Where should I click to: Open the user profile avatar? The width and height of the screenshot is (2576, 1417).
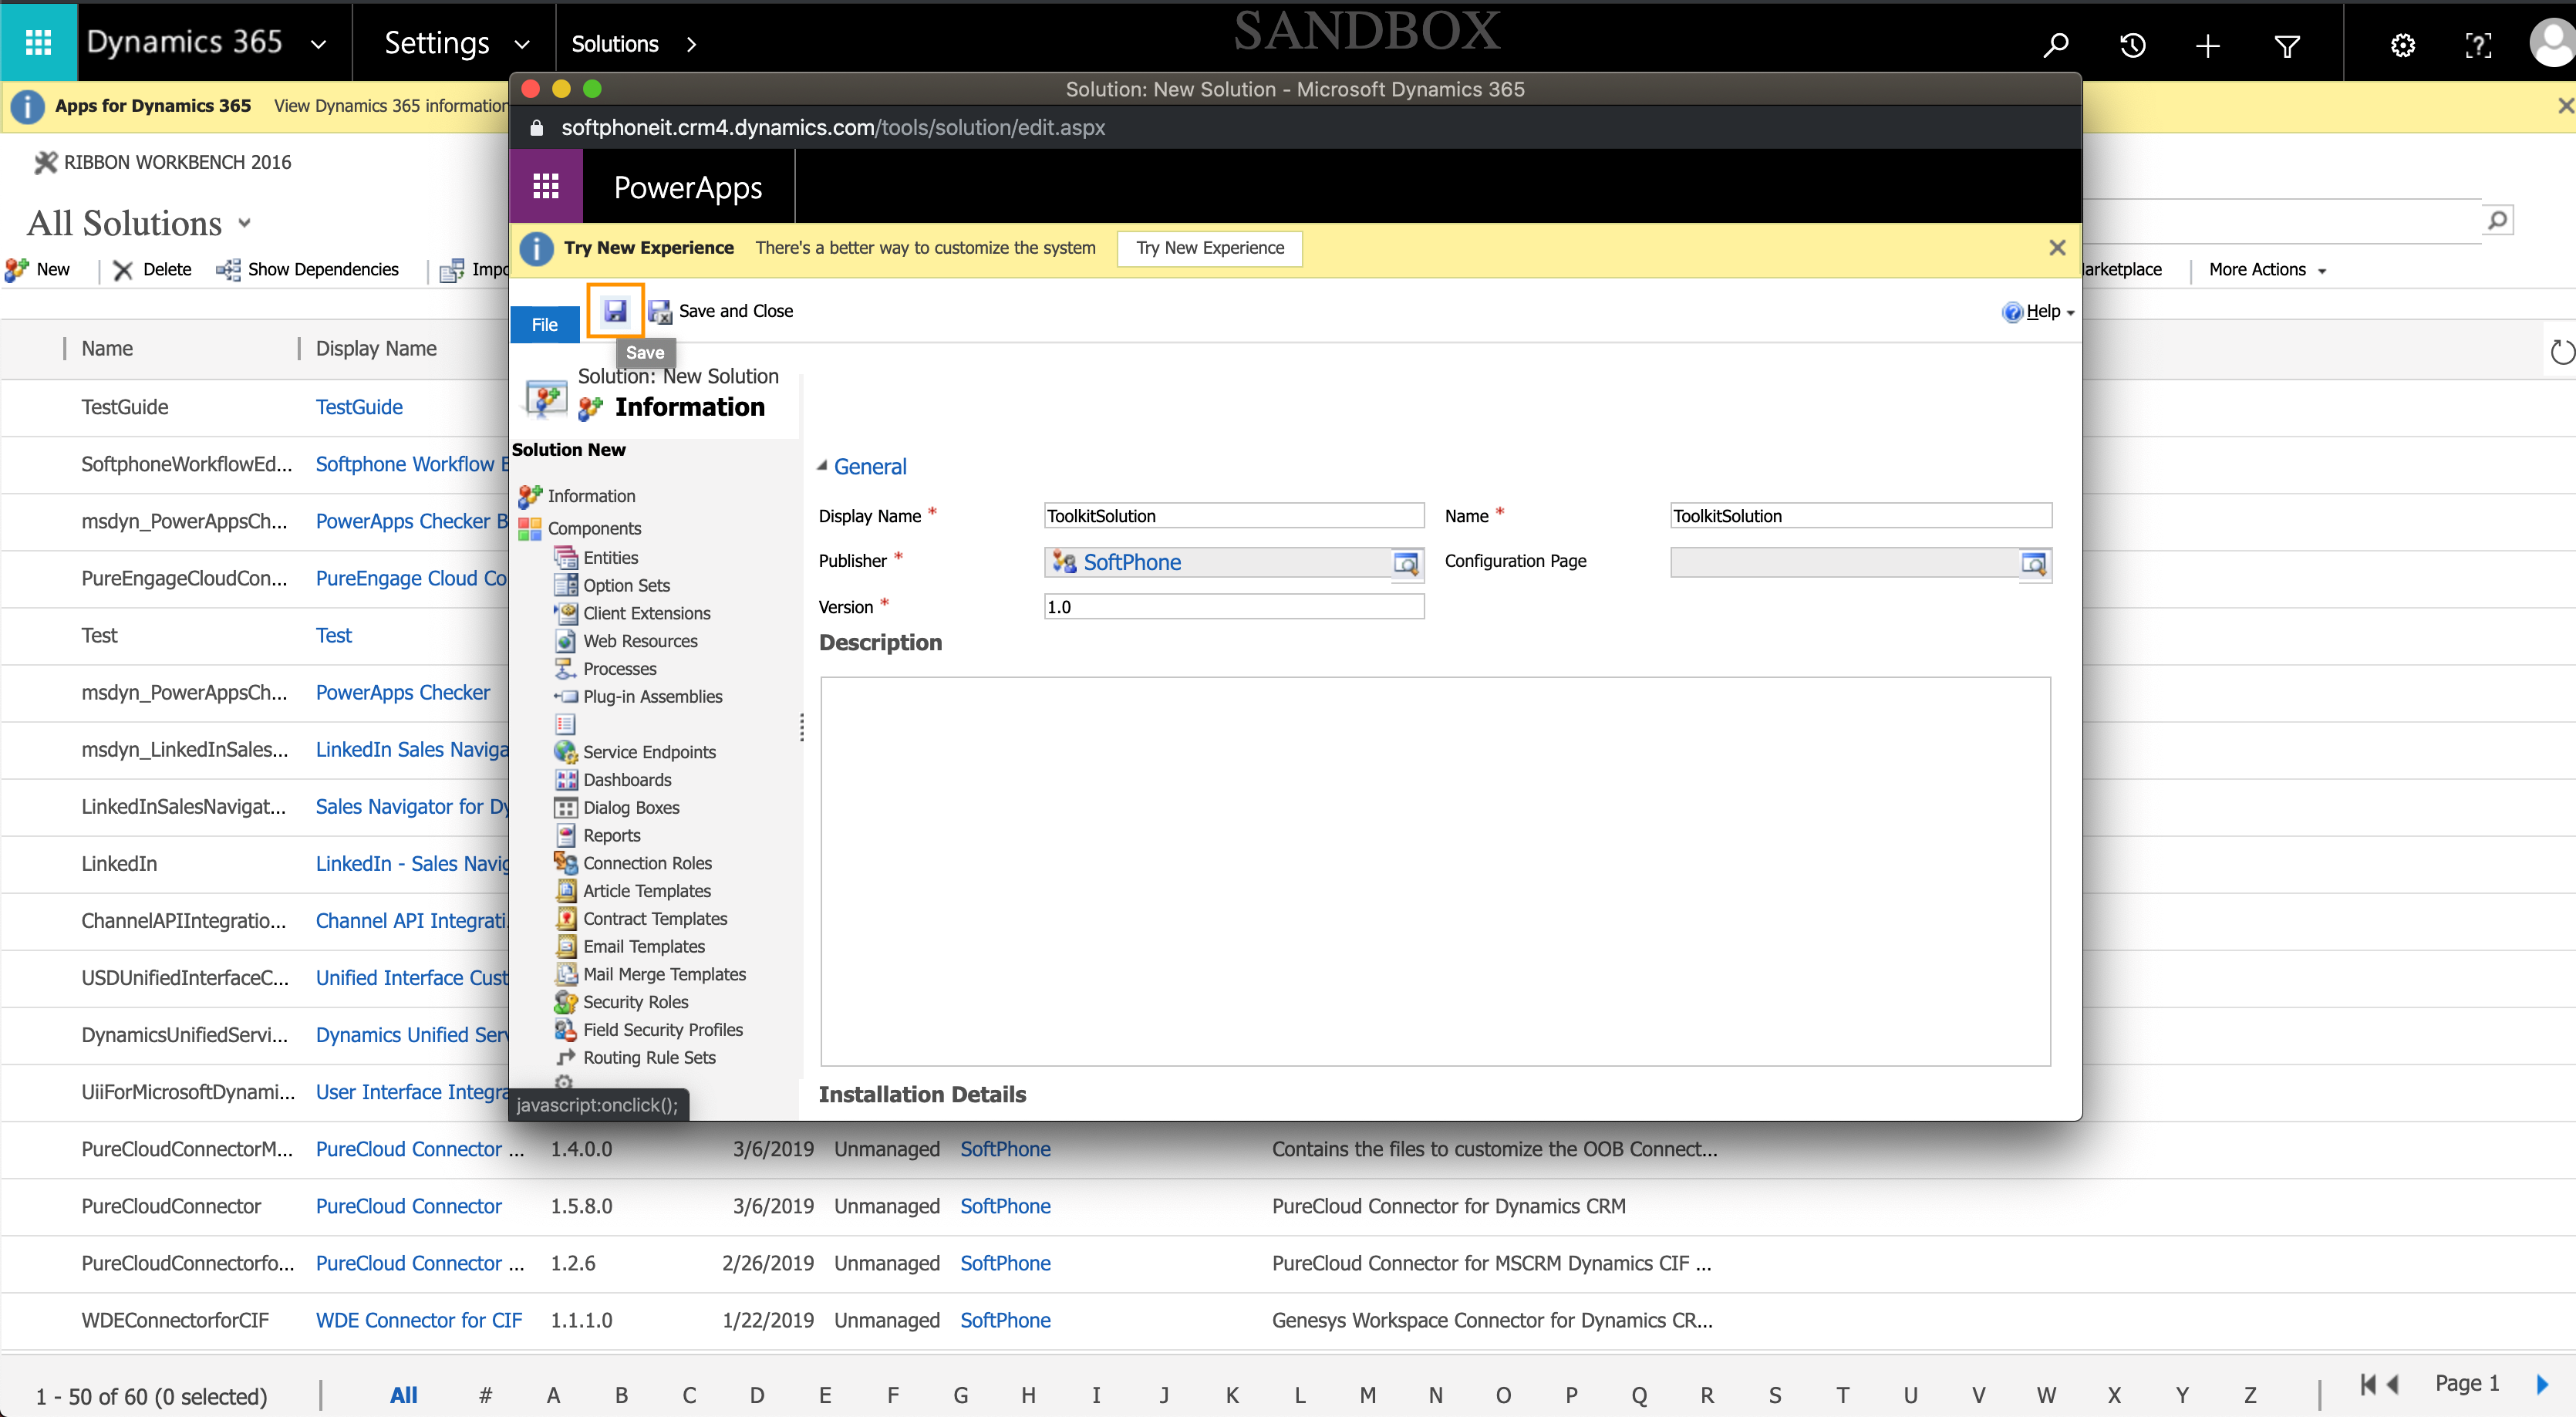pos(2552,44)
